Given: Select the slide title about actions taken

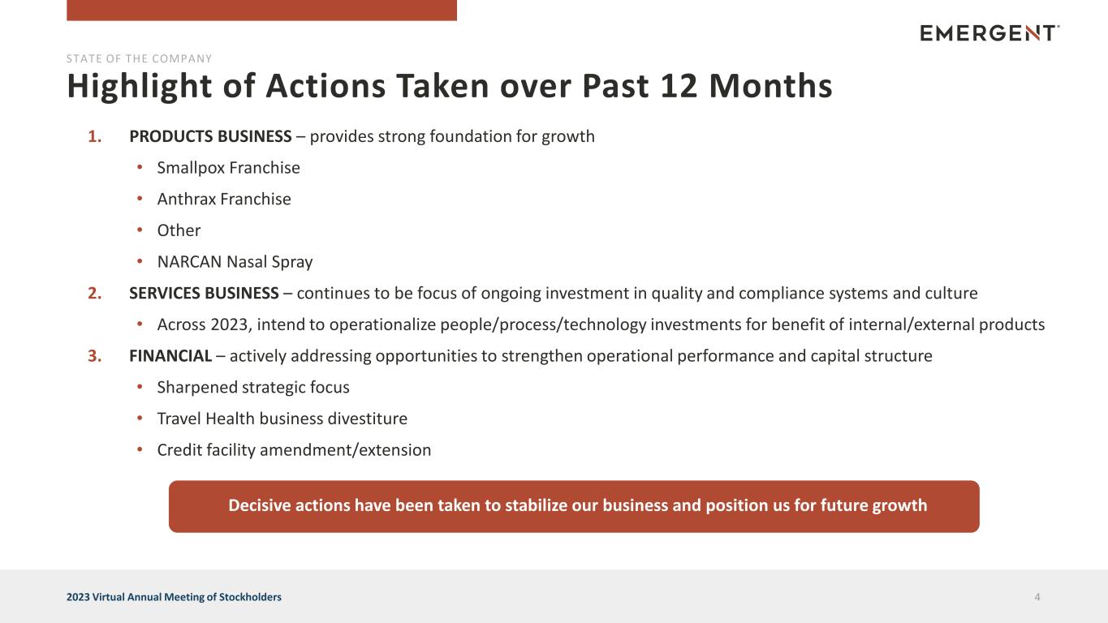Looking at the screenshot, I should [x=449, y=87].
